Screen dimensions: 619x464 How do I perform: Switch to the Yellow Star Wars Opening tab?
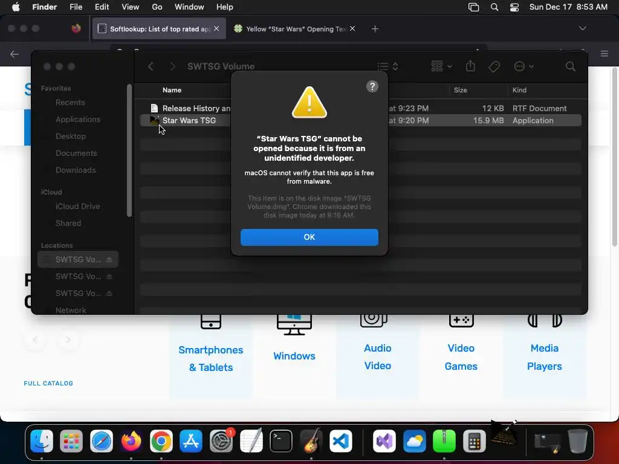(x=294, y=29)
